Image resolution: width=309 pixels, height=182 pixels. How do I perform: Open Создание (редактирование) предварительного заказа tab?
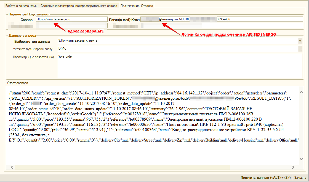pos(79,6)
